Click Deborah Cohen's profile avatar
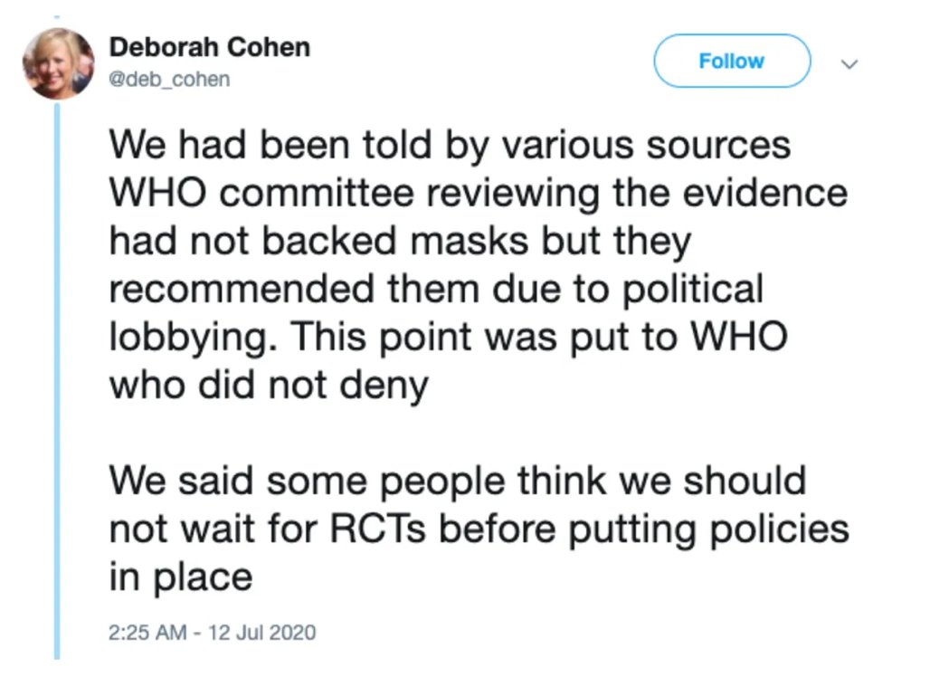This screenshot has height=677, width=930. coord(58,63)
